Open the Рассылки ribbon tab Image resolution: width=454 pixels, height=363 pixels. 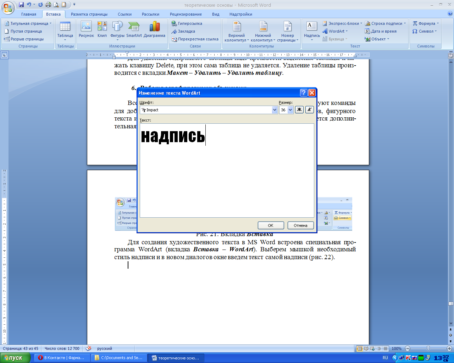pyautogui.click(x=150, y=14)
